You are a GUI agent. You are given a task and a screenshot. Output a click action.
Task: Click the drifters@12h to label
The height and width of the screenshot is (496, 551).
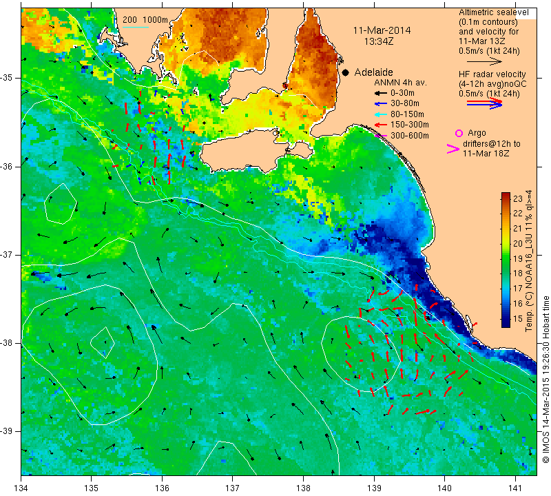pos(491,144)
